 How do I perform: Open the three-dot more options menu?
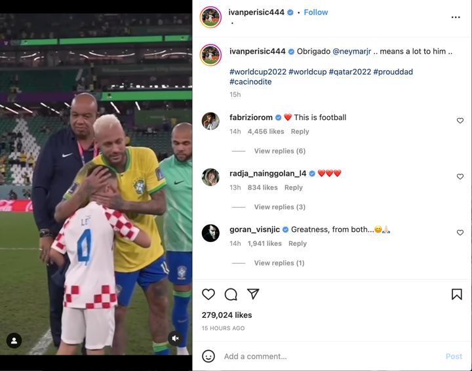pyautogui.click(x=456, y=17)
